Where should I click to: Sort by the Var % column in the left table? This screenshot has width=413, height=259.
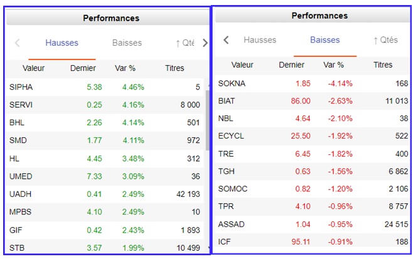tap(125, 68)
